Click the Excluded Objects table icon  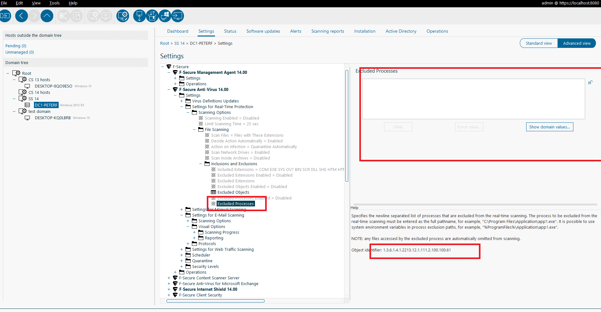coord(213,192)
